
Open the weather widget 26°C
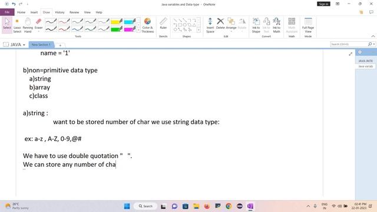tap(16, 206)
